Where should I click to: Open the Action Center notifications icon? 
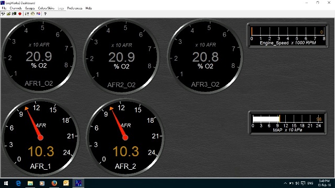tap(303, 183)
